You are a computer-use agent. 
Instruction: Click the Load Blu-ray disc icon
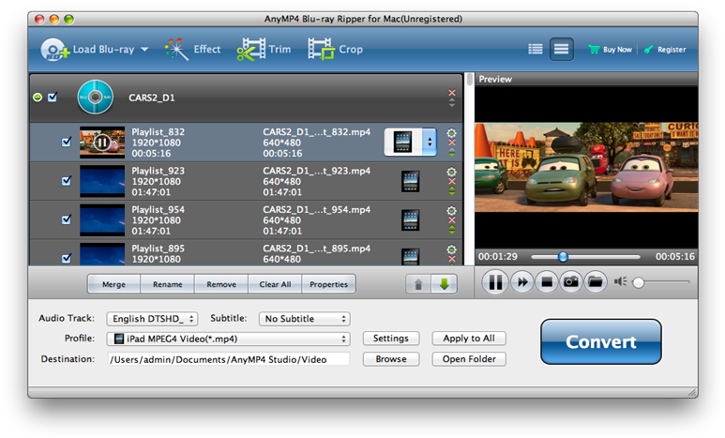54,50
